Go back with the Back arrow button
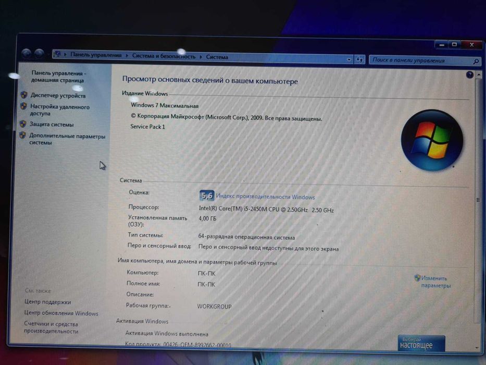 pyautogui.click(x=27, y=54)
